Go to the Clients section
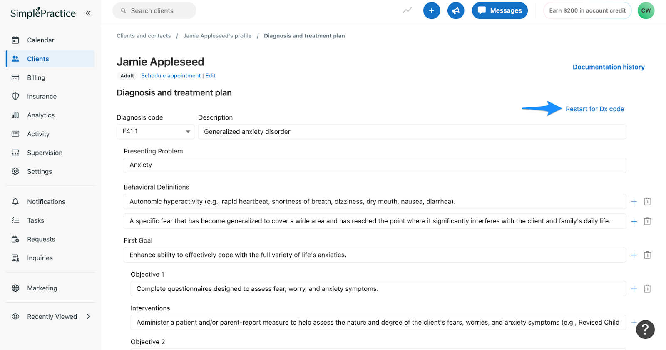The image size is (666, 350). pos(50,59)
